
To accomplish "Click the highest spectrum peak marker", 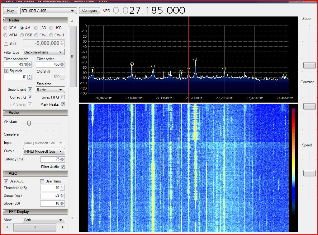I will (x=195, y=59).
